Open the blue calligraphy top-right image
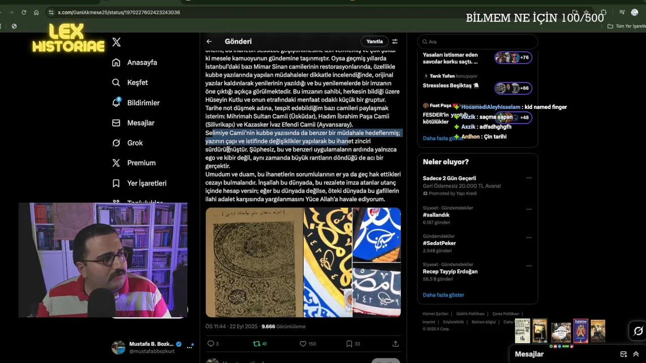 376,234
